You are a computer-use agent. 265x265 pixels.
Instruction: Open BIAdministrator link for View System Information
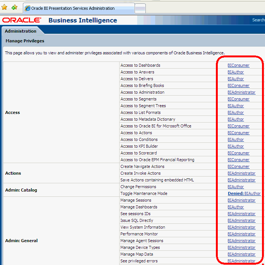click(x=241, y=227)
